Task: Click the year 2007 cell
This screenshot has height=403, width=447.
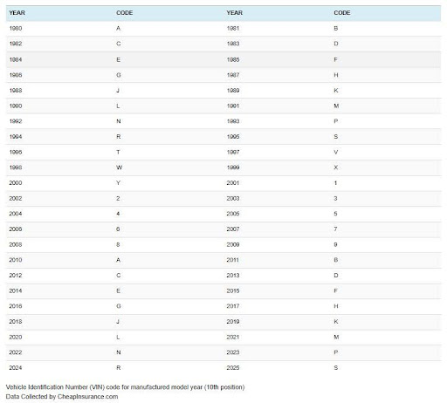Action: click(x=233, y=229)
